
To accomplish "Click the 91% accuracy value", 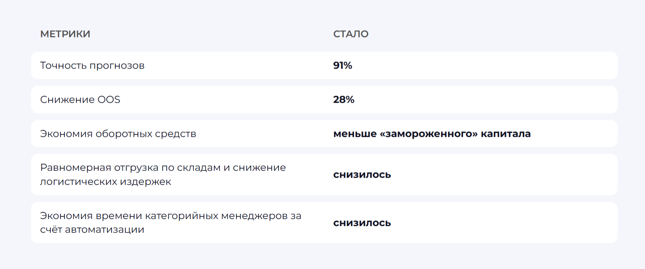I will (343, 65).
